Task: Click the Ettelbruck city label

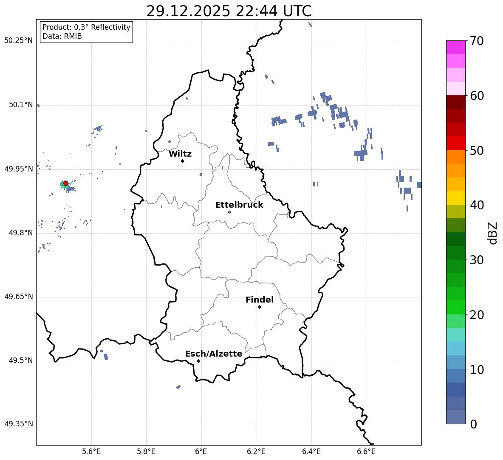Action: point(239,205)
